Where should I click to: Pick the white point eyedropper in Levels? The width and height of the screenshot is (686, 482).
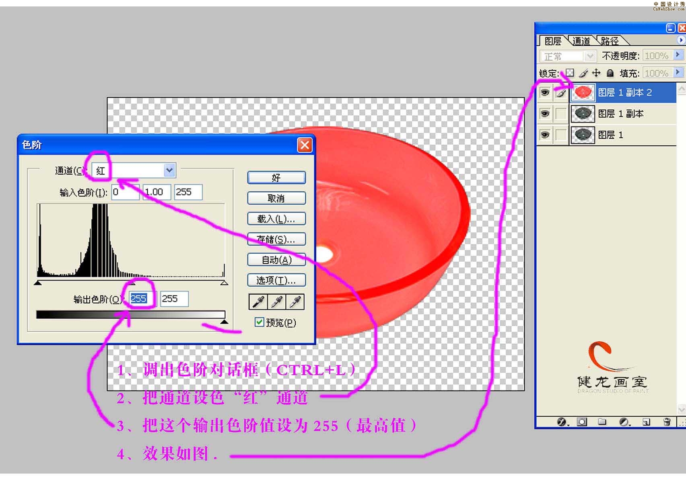[295, 302]
